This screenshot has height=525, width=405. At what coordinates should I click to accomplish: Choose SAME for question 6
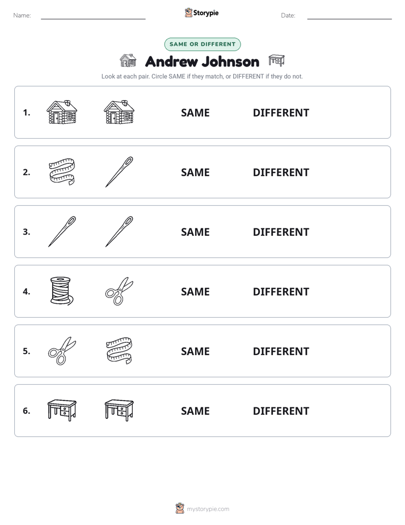point(195,411)
